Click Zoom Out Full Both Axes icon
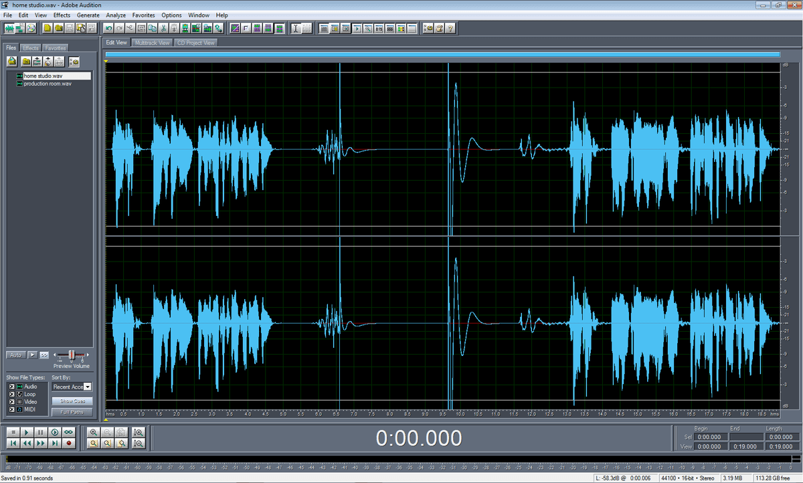 (x=121, y=432)
